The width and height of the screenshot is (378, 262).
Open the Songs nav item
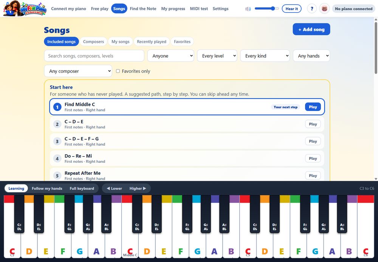pyautogui.click(x=119, y=9)
